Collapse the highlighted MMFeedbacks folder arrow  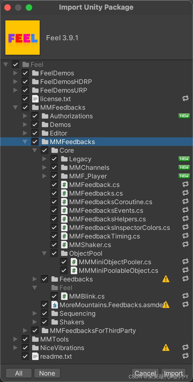pyautogui.click(x=25, y=142)
